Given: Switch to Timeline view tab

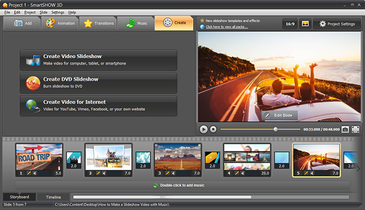Looking at the screenshot, I should [x=54, y=197].
